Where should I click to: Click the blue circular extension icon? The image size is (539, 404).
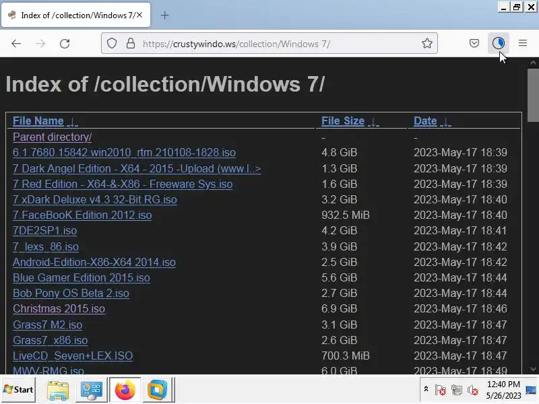pyautogui.click(x=499, y=43)
